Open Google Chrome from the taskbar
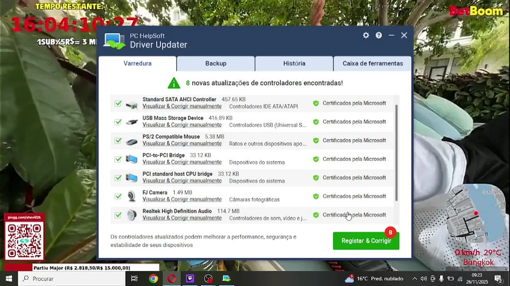 [x=153, y=278]
